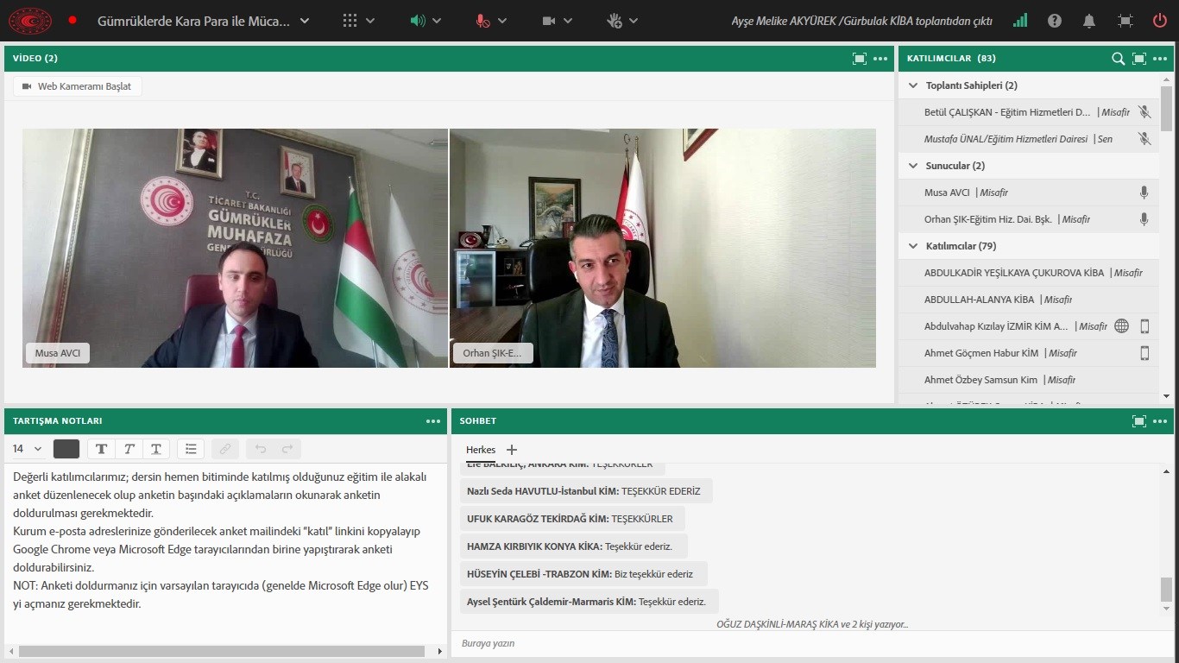Click the red power end-meeting icon
Image resolution: width=1179 pixels, height=663 pixels.
tap(1160, 21)
